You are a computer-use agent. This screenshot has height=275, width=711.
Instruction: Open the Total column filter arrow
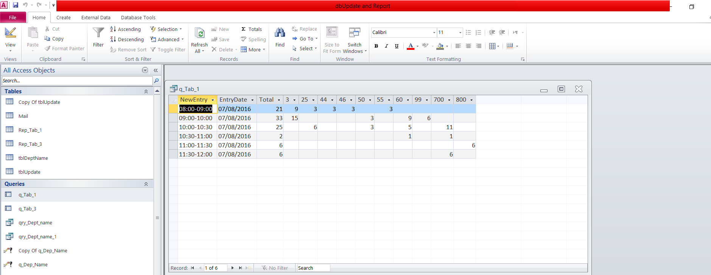coord(279,100)
